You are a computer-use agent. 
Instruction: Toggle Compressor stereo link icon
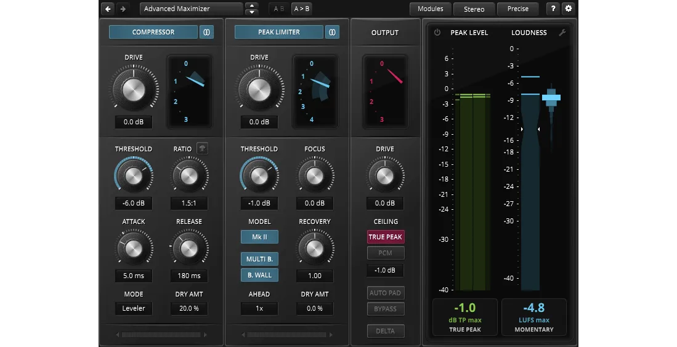pyautogui.click(x=206, y=32)
